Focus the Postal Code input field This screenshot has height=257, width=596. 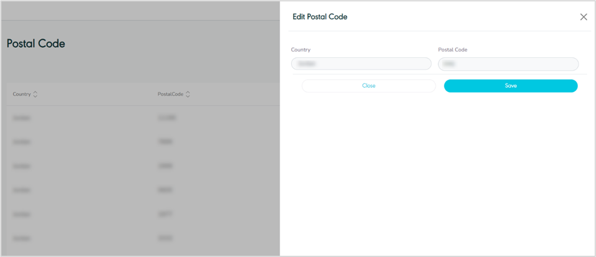tap(508, 63)
